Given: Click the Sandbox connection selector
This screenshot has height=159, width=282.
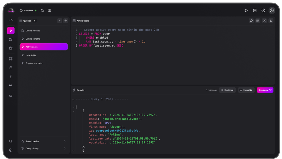Looking at the screenshot, I should tap(28, 11).
